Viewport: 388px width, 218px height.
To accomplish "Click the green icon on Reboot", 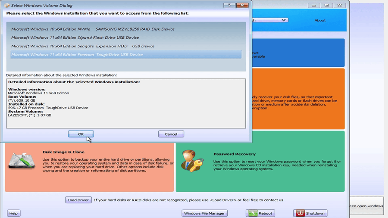I will (x=253, y=213).
